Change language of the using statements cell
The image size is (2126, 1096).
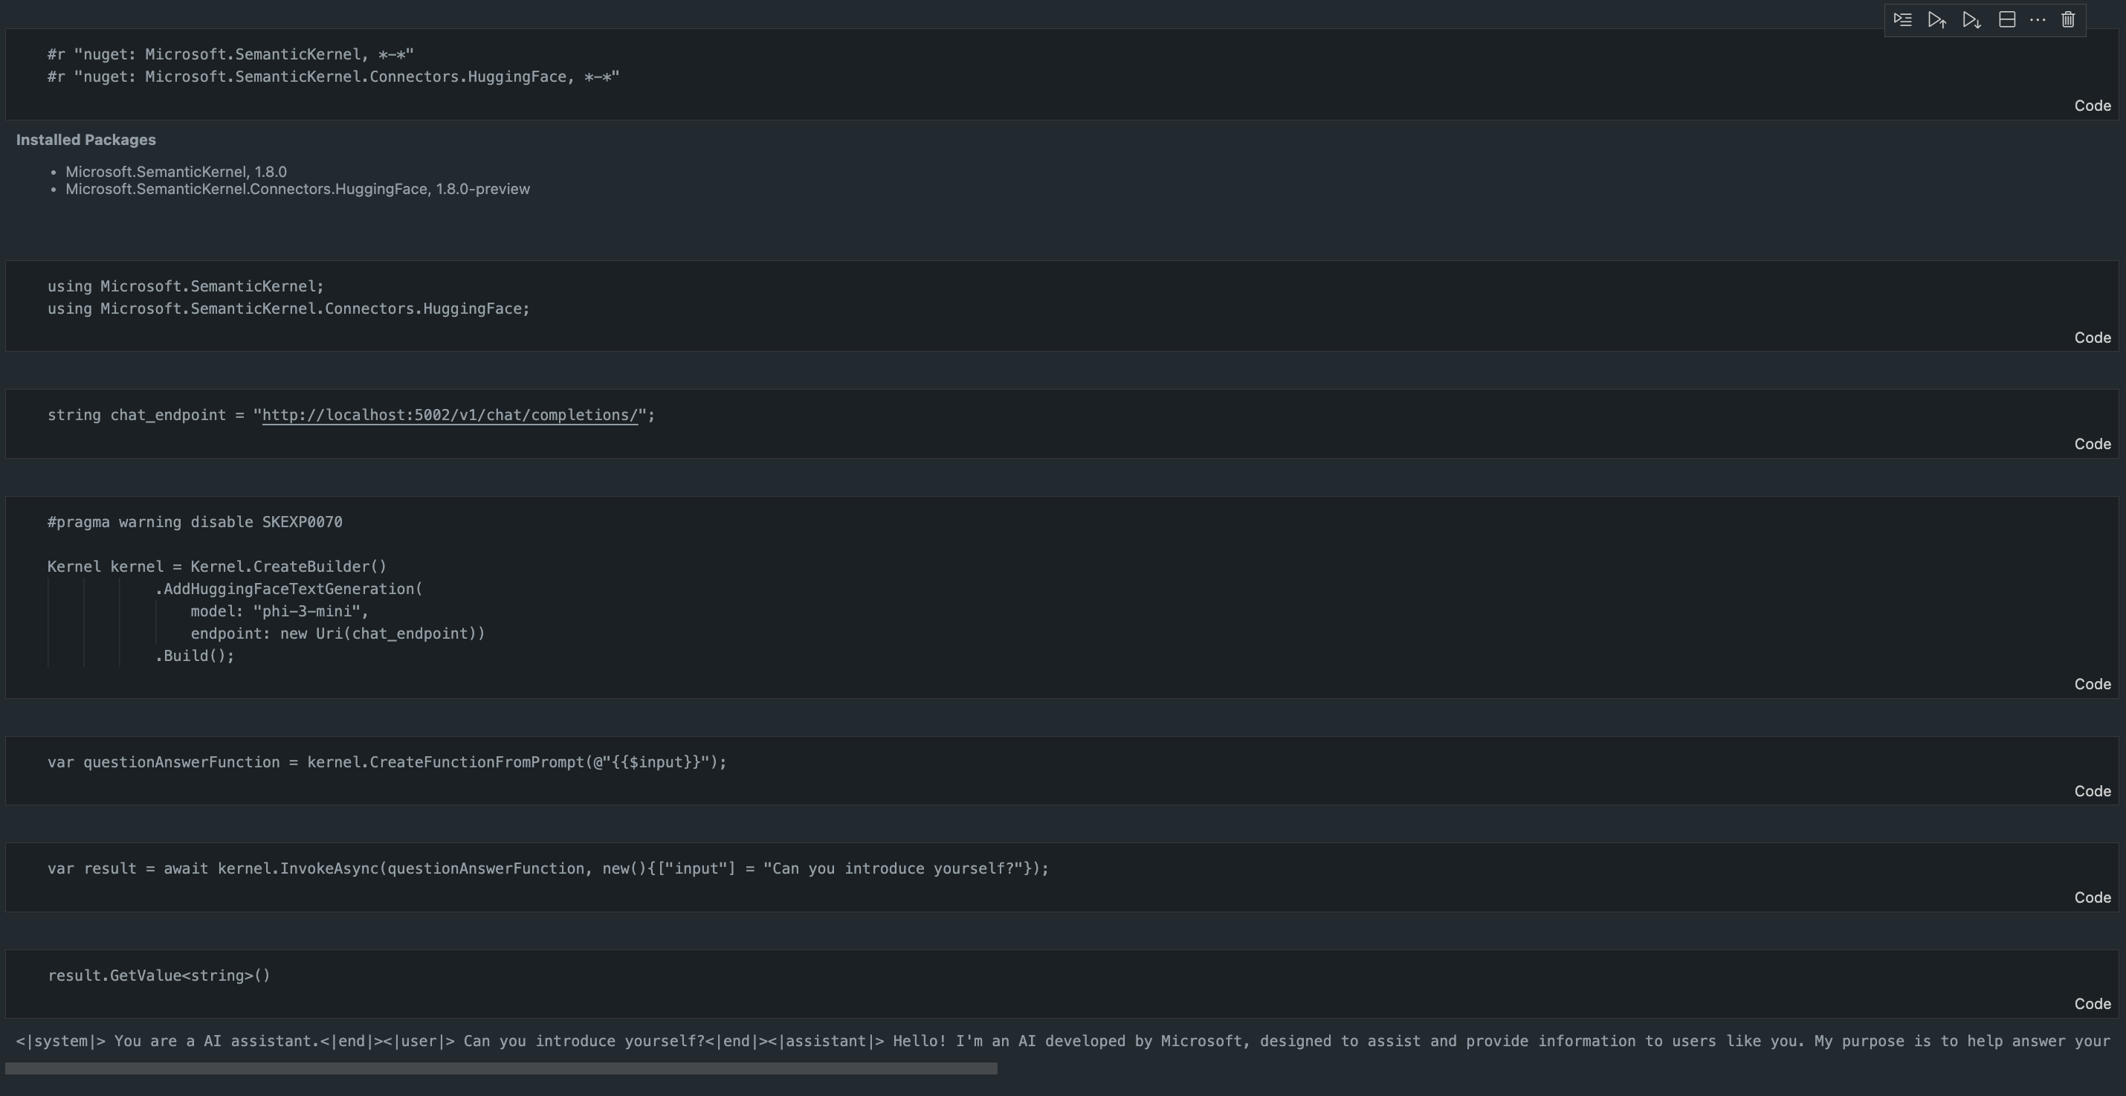2092,338
